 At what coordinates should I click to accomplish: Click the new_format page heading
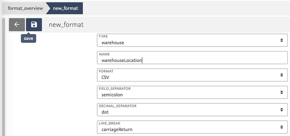[x=66, y=25]
